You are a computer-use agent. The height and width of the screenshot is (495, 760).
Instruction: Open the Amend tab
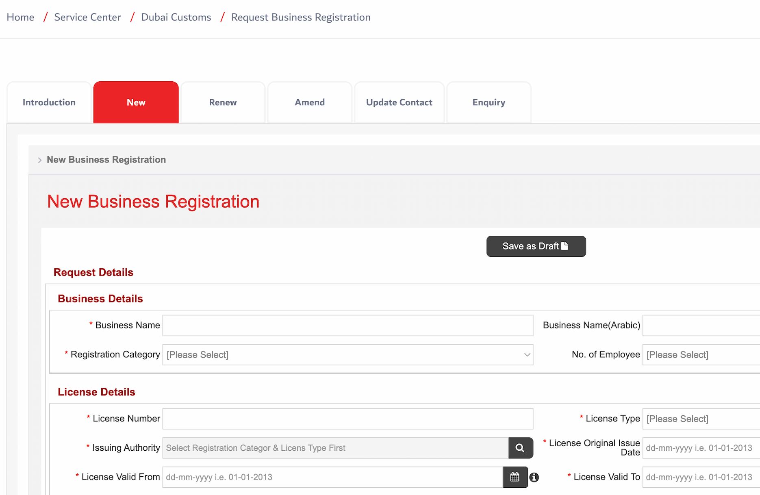tap(310, 102)
